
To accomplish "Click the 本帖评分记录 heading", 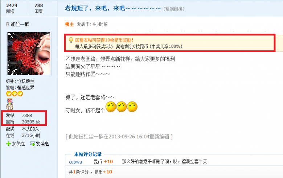I will 88,154.
